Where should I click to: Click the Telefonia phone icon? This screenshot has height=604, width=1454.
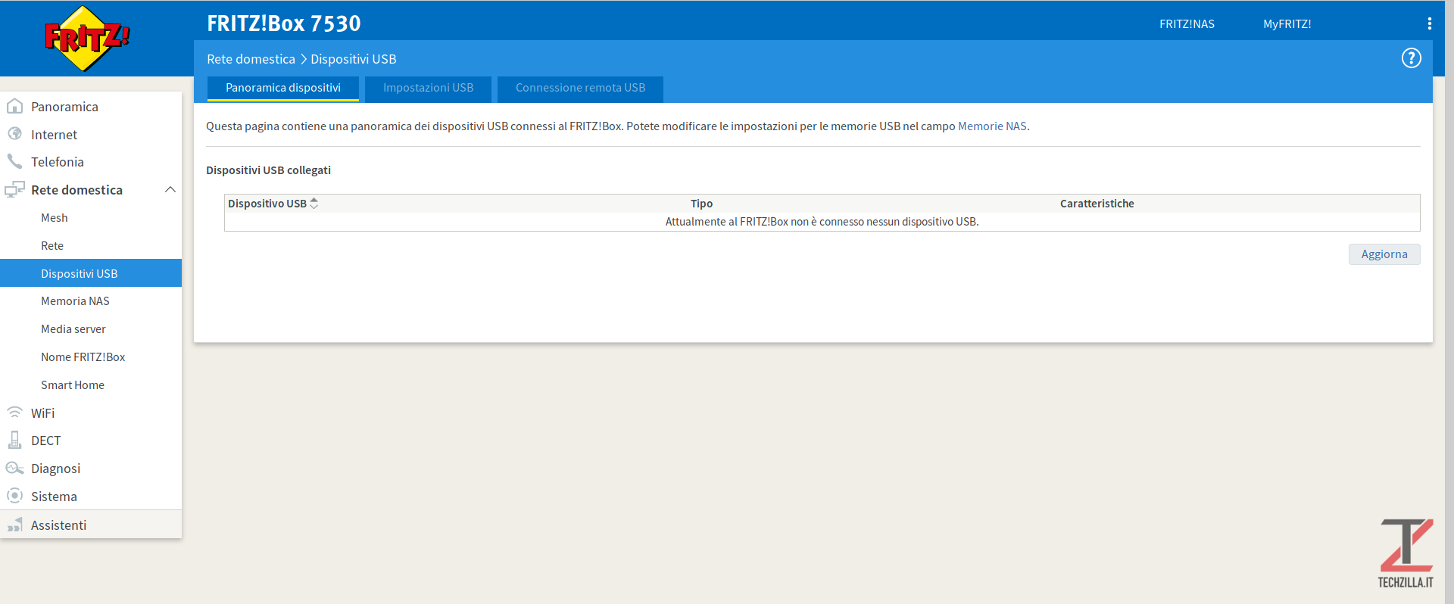pos(14,161)
